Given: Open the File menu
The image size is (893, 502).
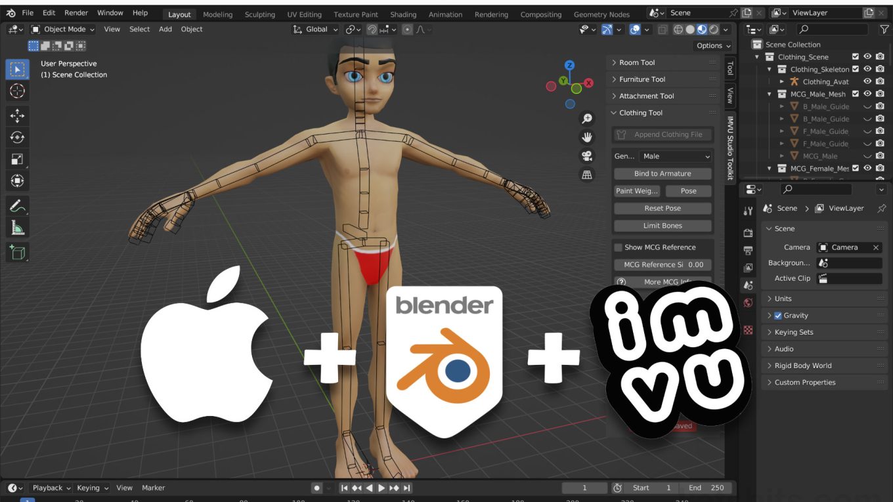Looking at the screenshot, I should tap(28, 13).
